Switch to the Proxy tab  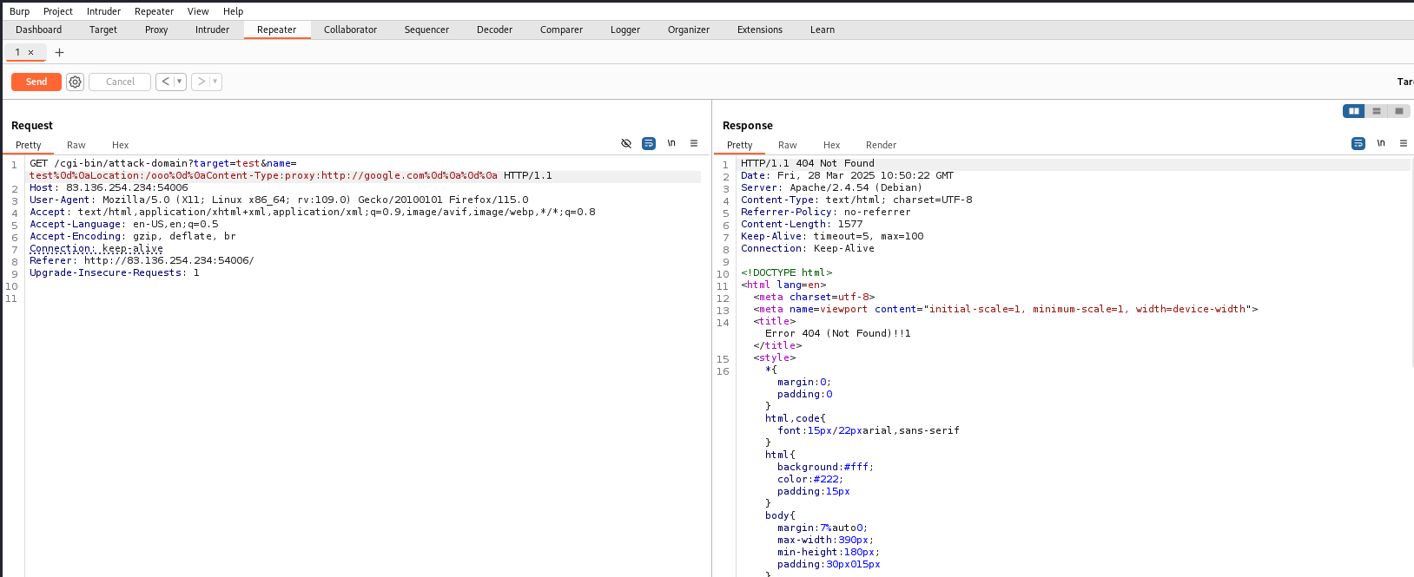coord(156,30)
